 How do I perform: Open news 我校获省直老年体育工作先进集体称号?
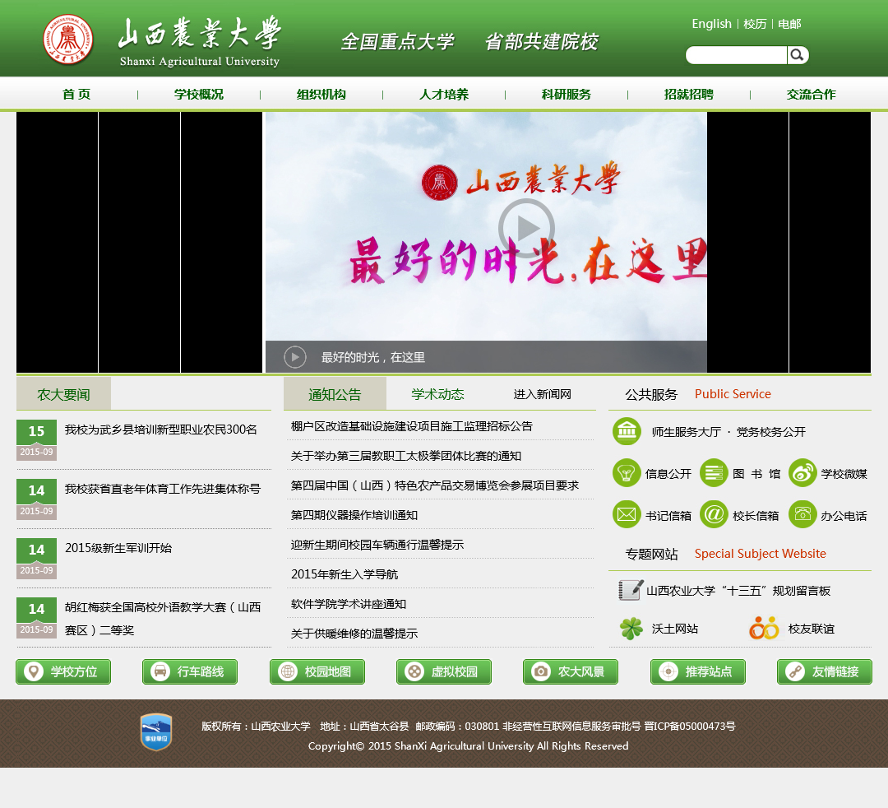(163, 489)
